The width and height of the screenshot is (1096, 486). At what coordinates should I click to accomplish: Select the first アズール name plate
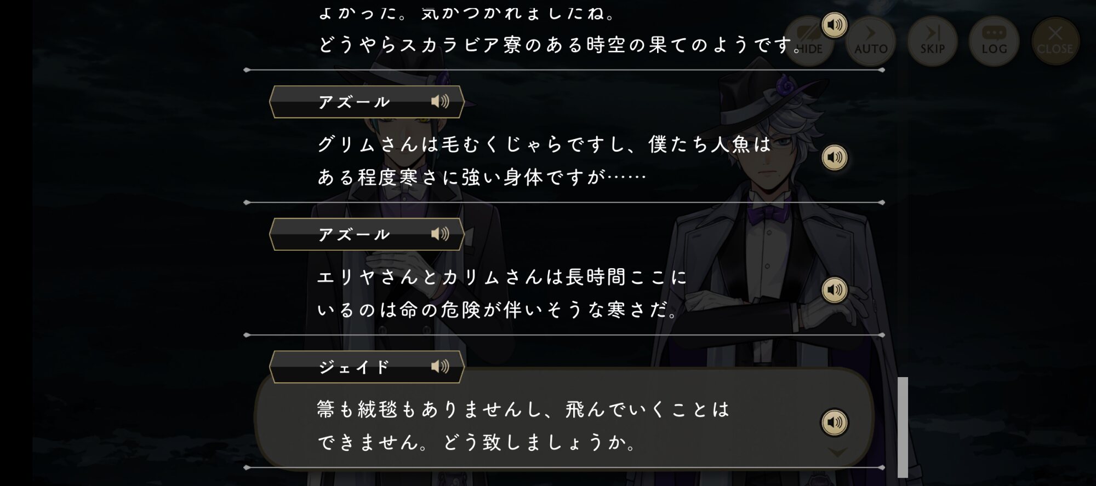click(x=367, y=102)
